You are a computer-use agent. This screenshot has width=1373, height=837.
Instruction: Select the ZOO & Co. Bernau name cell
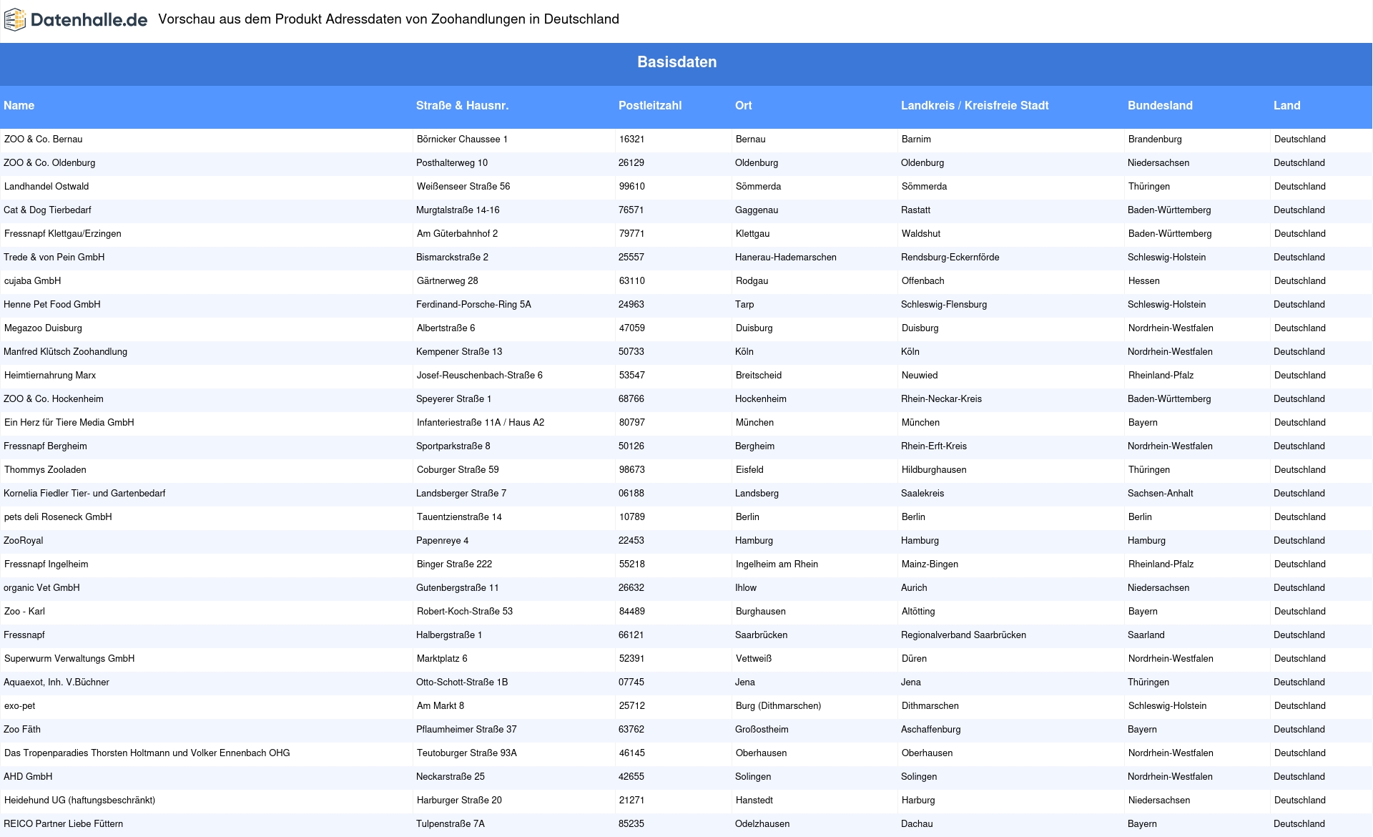[x=44, y=139]
